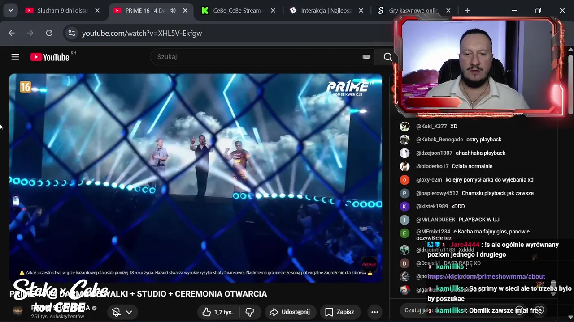Toggle the notification bell for channel
The height and width of the screenshot is (322, 574).
click(117, 312)
